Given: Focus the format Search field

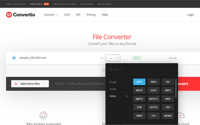Looking at the screenshot, I should pos(142,70).
